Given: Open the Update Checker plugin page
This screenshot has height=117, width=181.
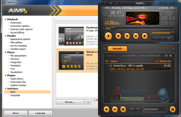Looking at the screenshot, I should [x=18, y=85].
